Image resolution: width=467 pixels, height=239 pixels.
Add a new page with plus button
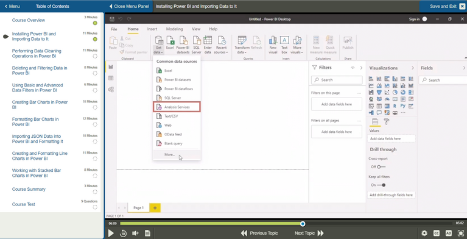pyautogui.click(x=155, y=208)
